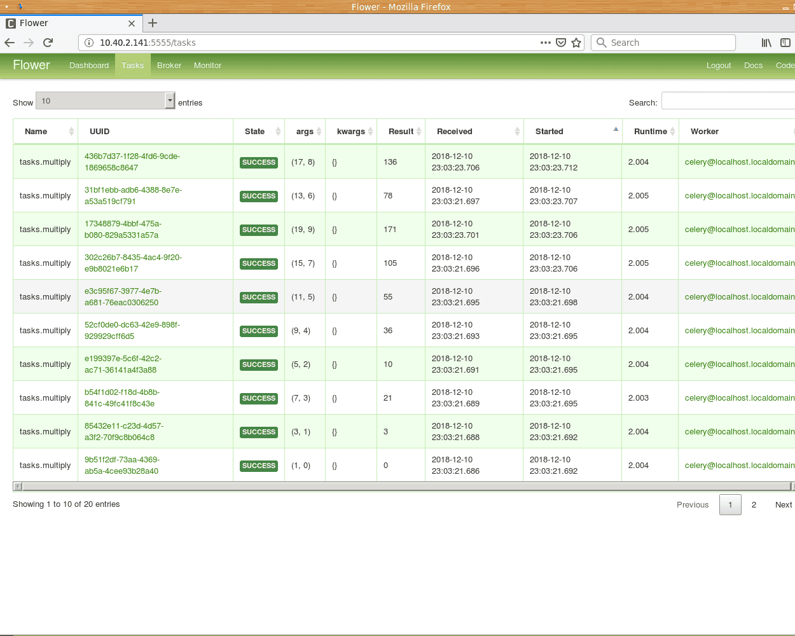Sort by the kwargs column header
The width and height of the screenshot is (795, 636).
[x=351, y=132]
